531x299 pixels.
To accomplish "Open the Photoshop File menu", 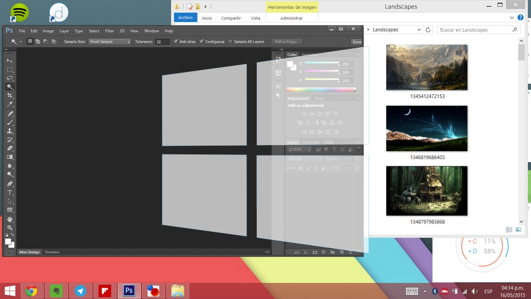I will pos(22,31).
